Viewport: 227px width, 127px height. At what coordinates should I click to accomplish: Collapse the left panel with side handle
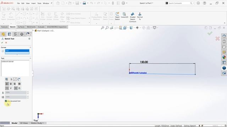(33, 73)
